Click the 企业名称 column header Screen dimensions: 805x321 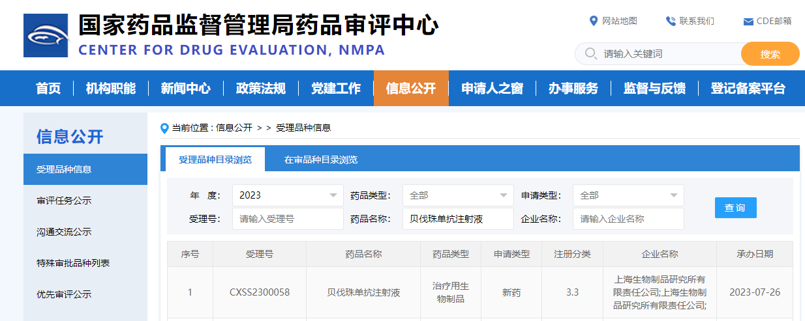point(660,254)
